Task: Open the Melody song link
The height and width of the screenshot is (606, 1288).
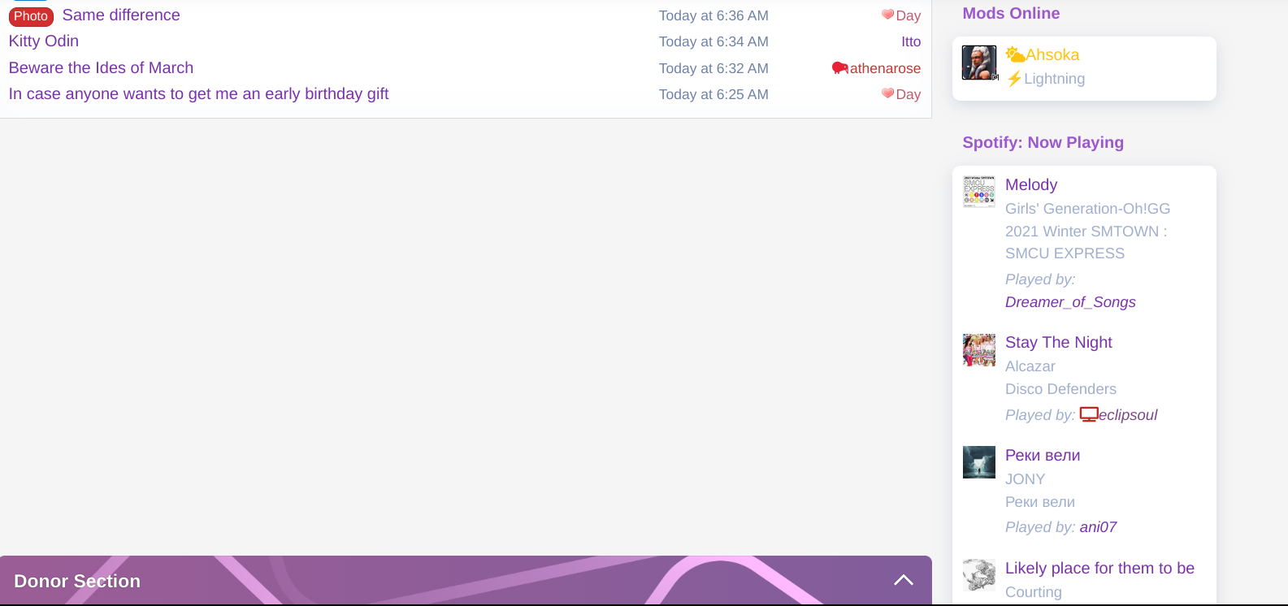Action: pyautogui.click(x=1031, y=184)
